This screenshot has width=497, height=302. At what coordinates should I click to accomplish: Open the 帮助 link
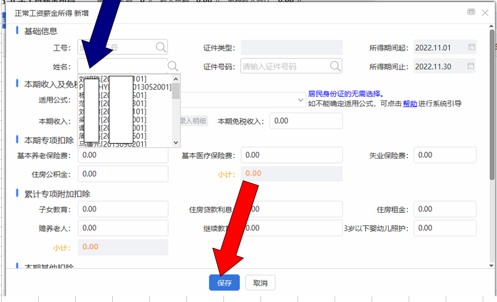coord(410,104)
